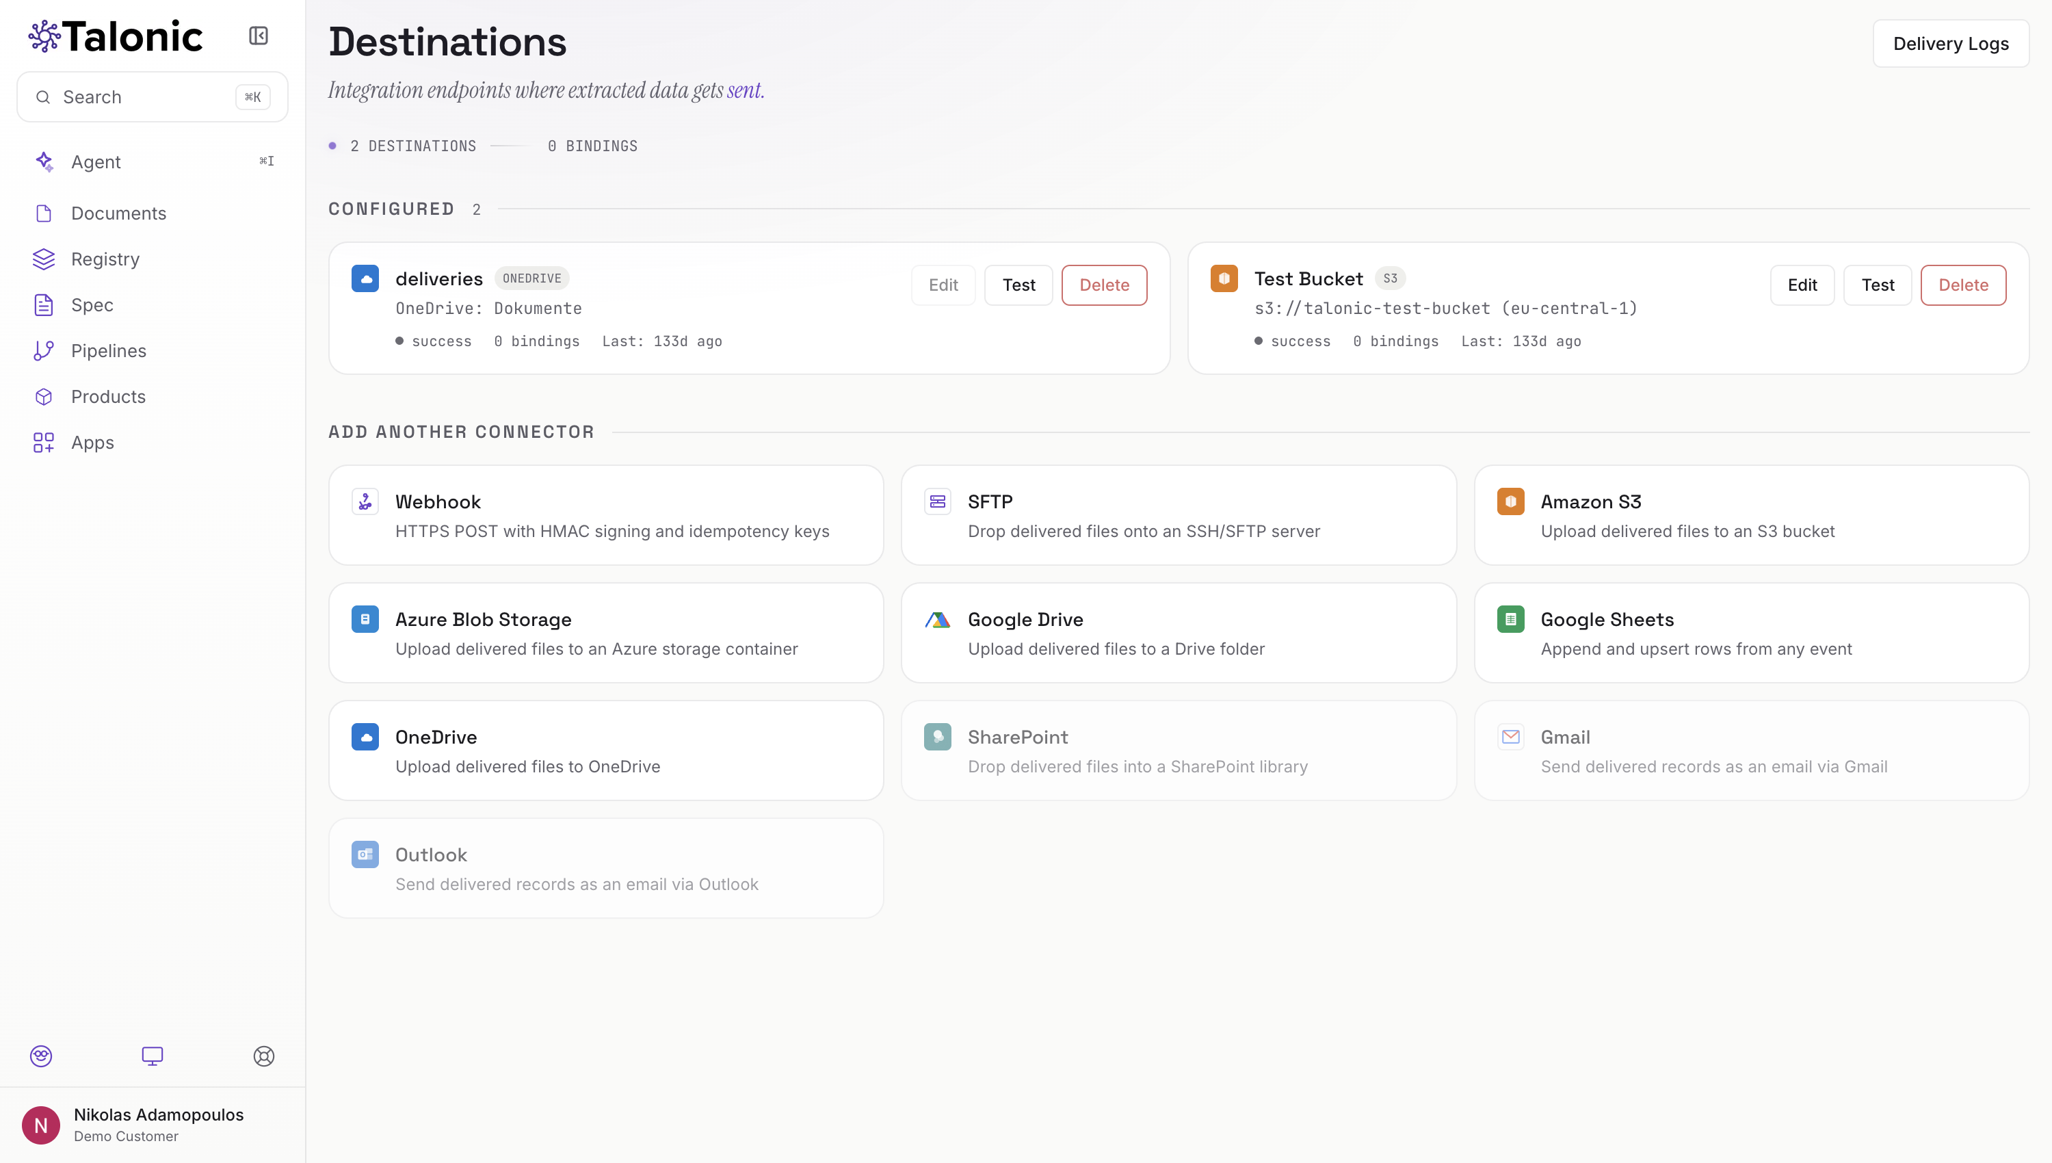Click the Webhook connector icon

tap(365, 501)
